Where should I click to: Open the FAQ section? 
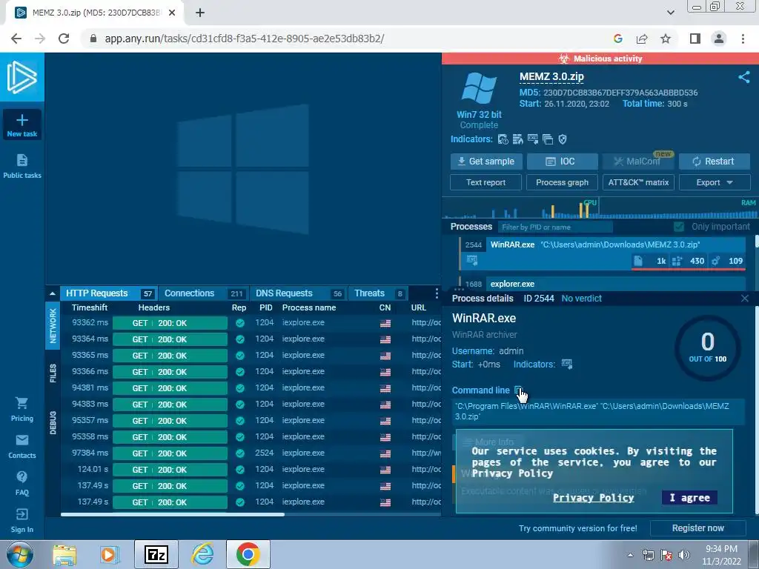21,483
